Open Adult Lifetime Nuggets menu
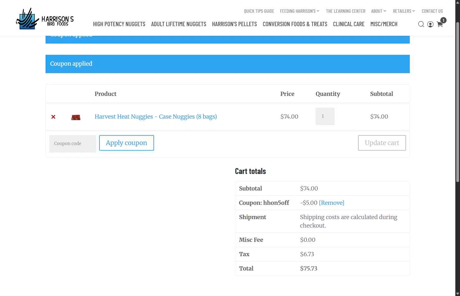This screenshot has height=296, width=460. pos(179,24)
